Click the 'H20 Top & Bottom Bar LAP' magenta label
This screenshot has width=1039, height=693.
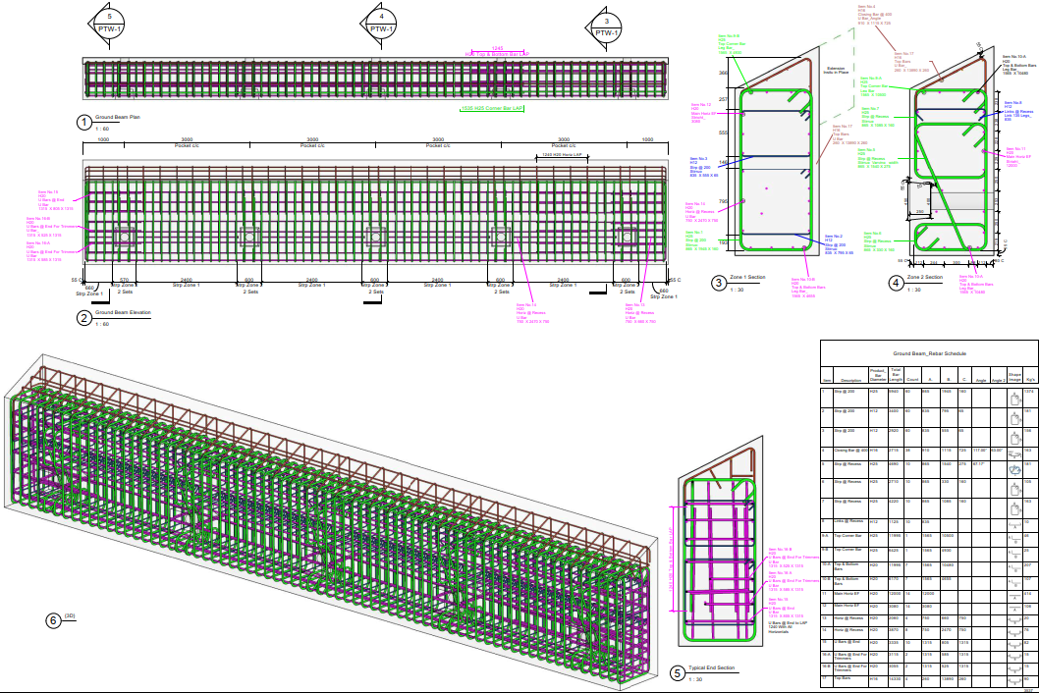[x=497, y=54]
